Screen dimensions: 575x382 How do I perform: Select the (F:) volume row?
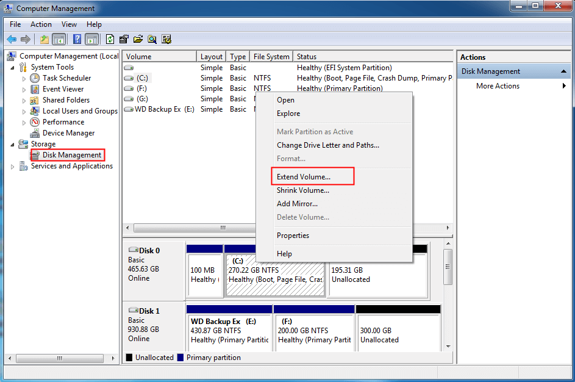288,88
